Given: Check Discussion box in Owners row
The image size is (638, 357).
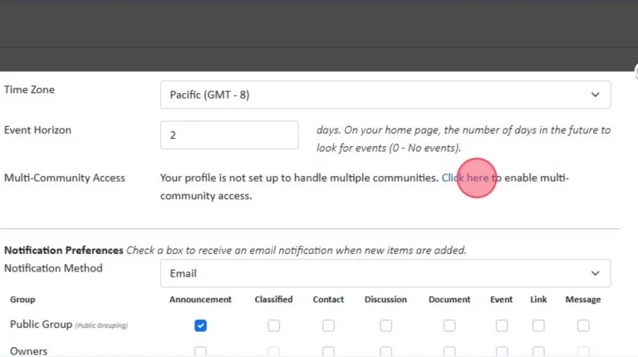Looking at the screenshot, I should click(385, 352).
